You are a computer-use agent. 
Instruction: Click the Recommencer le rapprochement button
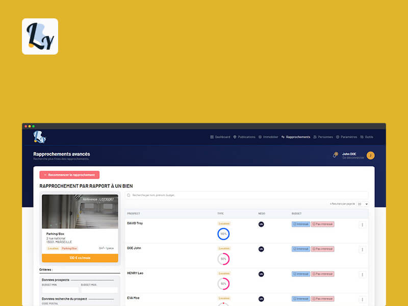pos(70,174)
